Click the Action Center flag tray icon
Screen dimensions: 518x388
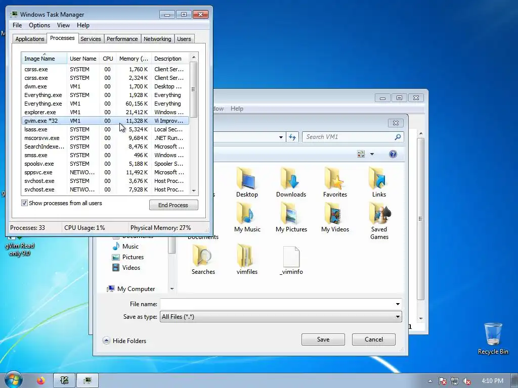(x=442, y=381)
